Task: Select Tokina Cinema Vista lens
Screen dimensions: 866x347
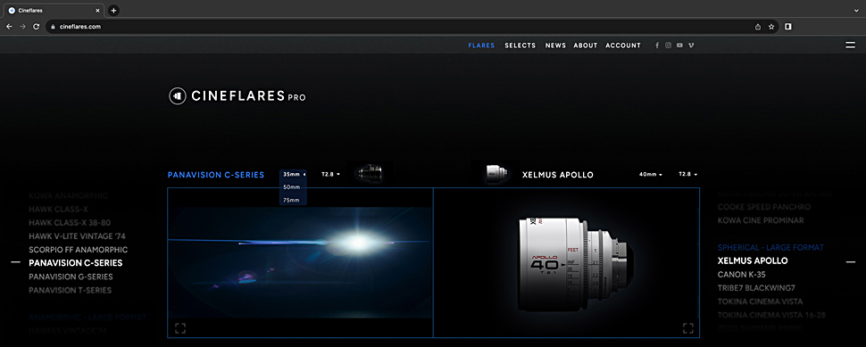Action: coord(760,302)
